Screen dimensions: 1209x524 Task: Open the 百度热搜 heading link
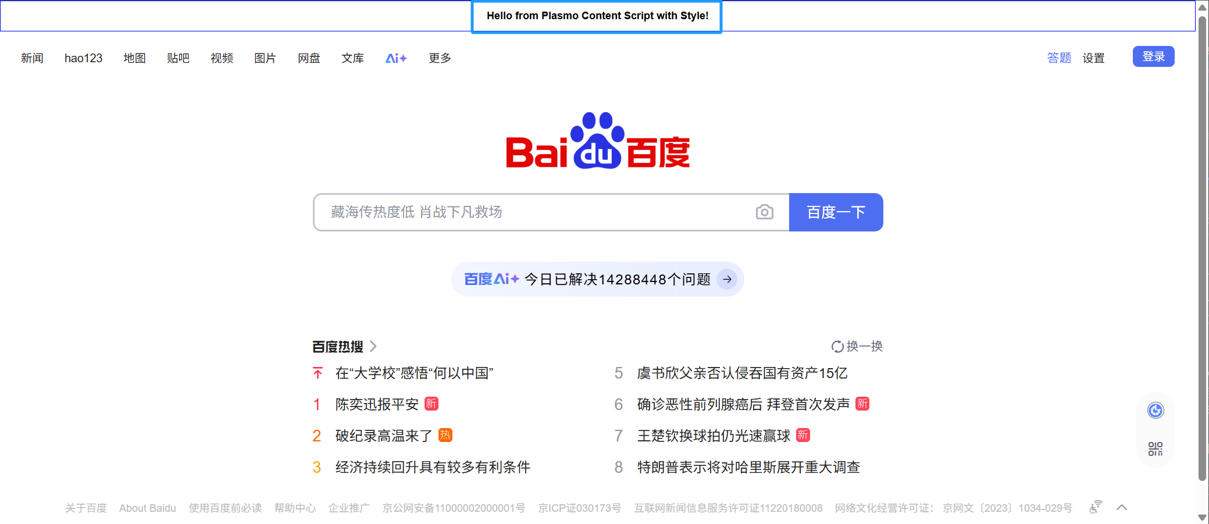[338, 347]
